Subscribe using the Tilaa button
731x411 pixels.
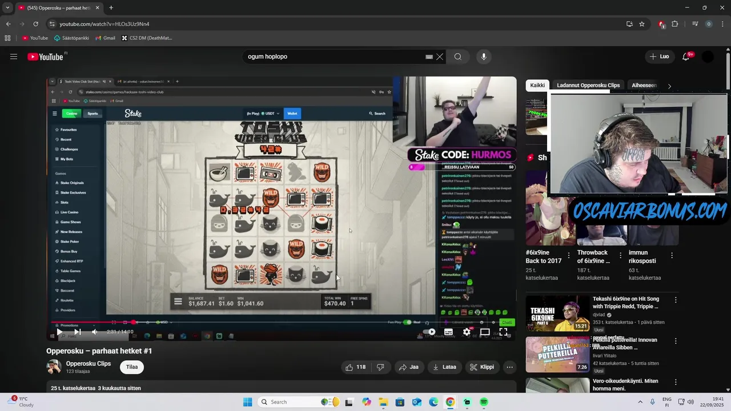(132, 367)
